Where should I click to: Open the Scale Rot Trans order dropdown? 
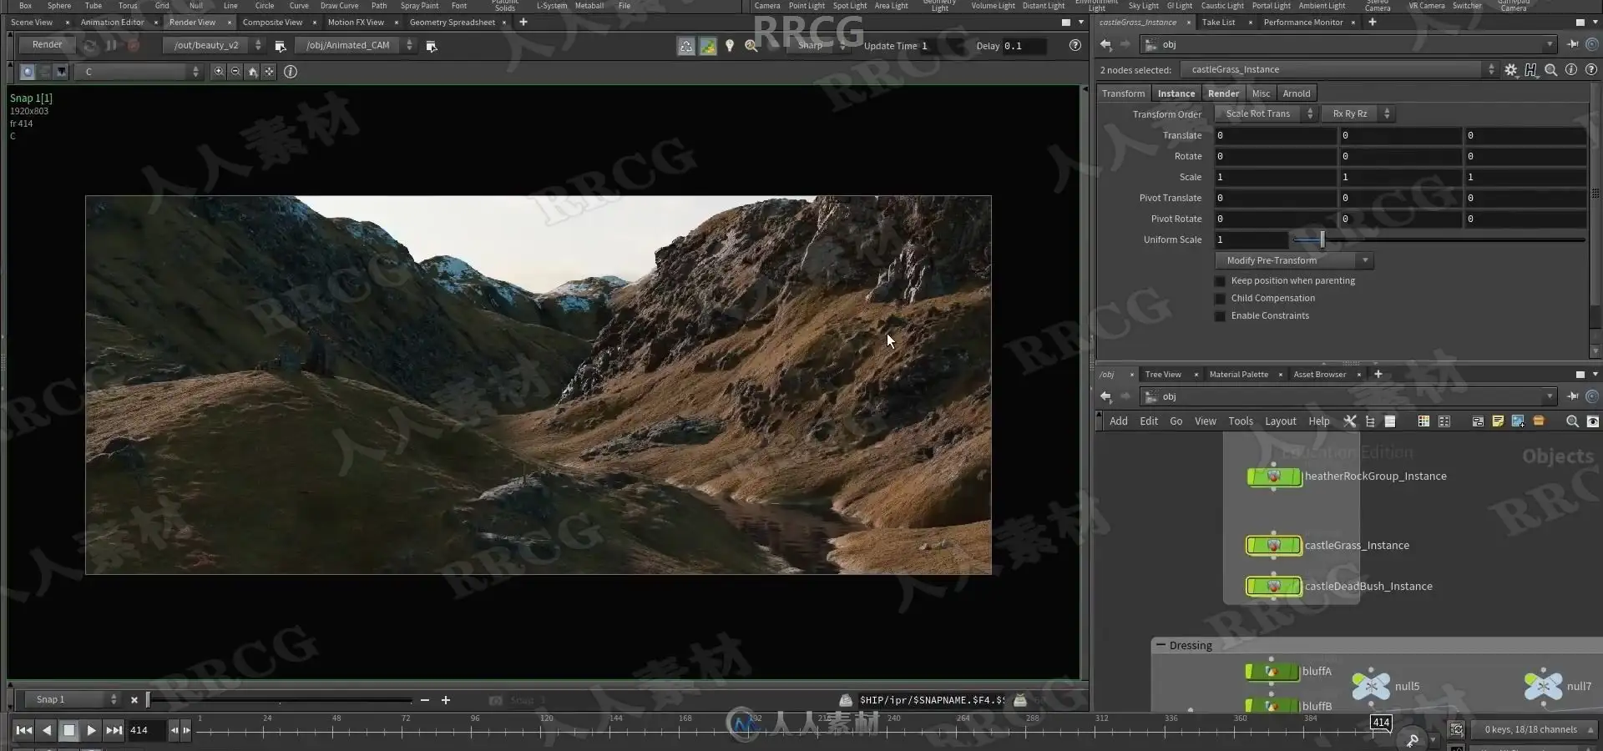coord(1266,114)
